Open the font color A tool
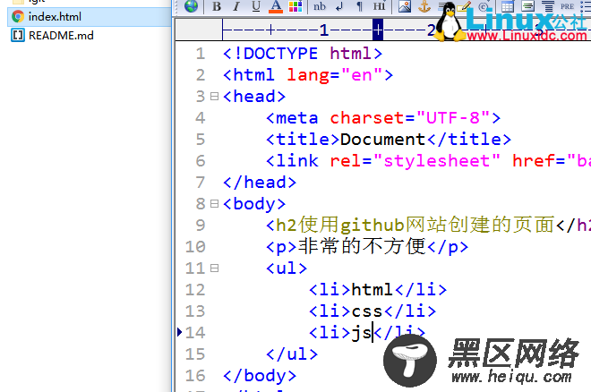 (276, 6)
